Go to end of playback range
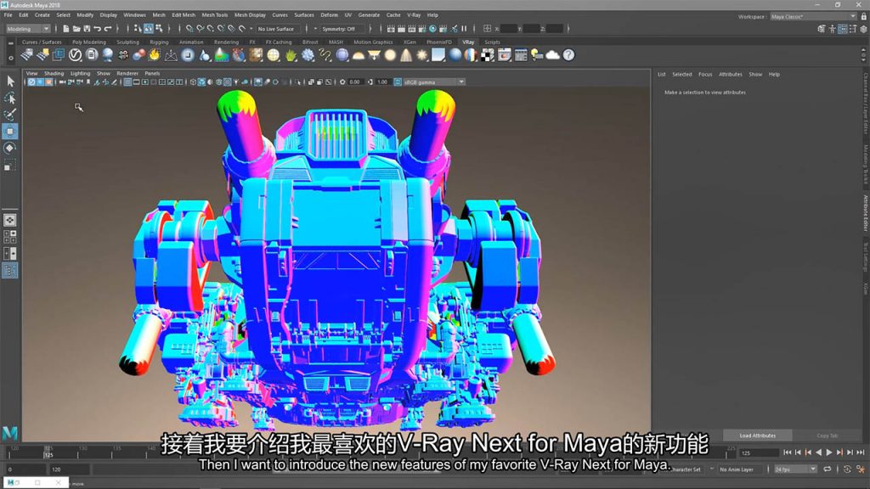Viewport: 870px width, 489px height. click(x=861, y=452)
